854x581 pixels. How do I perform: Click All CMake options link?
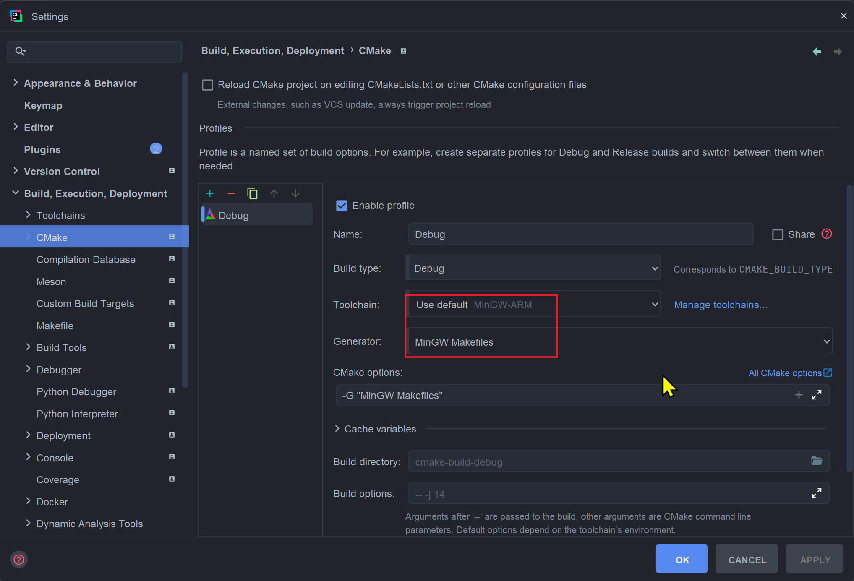[x=785, y=373]
